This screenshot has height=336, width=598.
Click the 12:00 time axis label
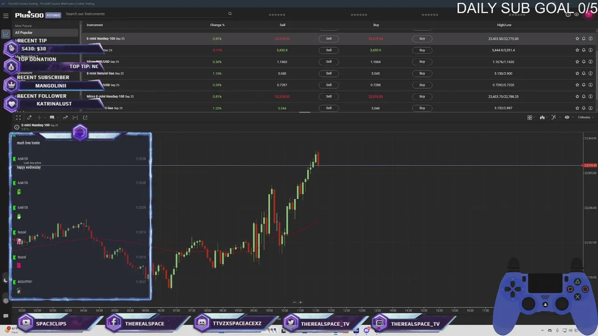(331, 310)
